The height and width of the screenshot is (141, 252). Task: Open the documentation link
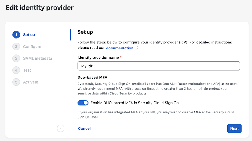(x=120, y=48)
